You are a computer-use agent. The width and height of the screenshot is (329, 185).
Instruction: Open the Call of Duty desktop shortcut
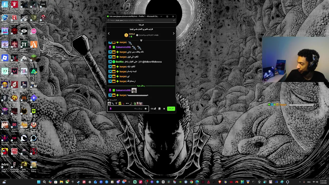tap(5, 166)
